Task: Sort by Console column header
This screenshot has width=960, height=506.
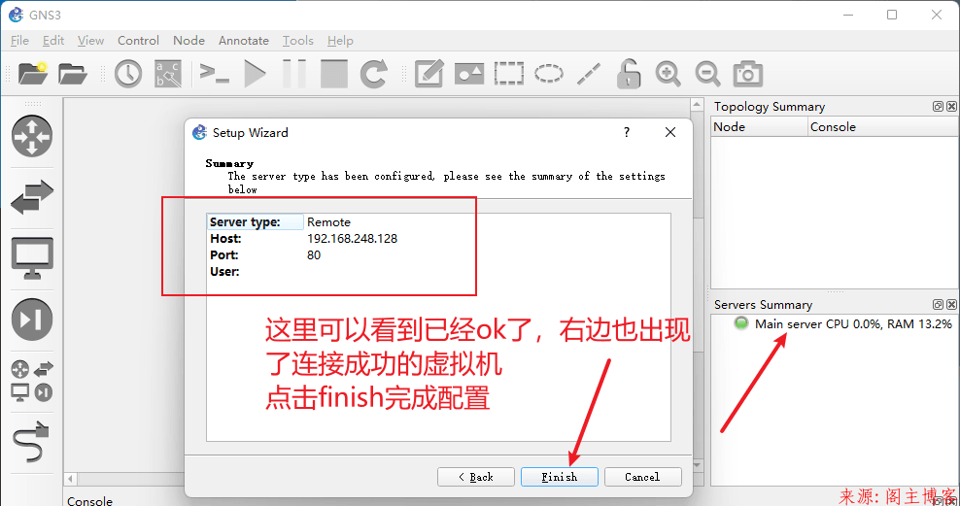Action: click(x=883, y=126)
